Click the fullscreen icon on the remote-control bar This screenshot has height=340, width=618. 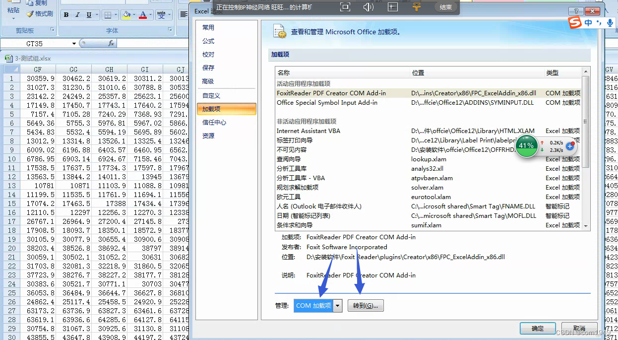tap(345, 7)
